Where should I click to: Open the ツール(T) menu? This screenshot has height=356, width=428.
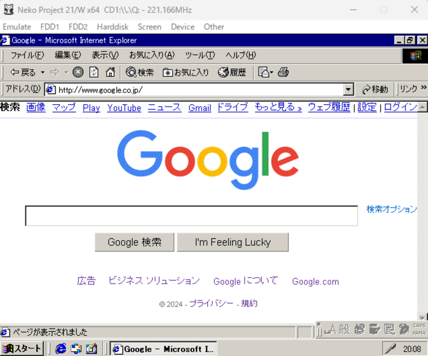pyautogui.click(x=200, y=55)
